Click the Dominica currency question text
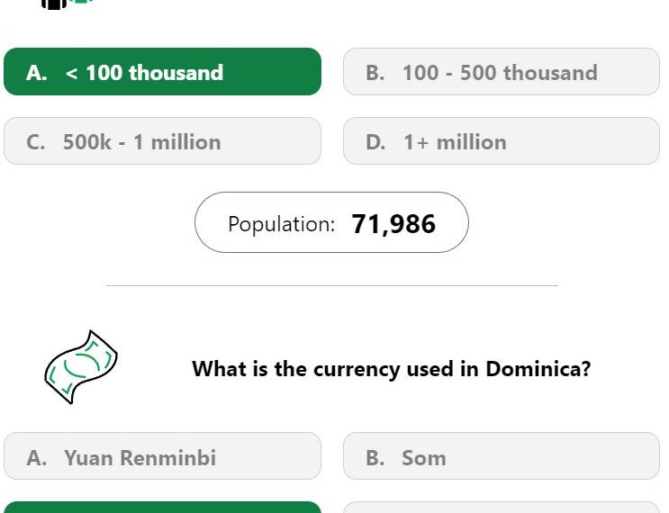The height and width of the screenshot is (513, 669). (x=392, y=369)
